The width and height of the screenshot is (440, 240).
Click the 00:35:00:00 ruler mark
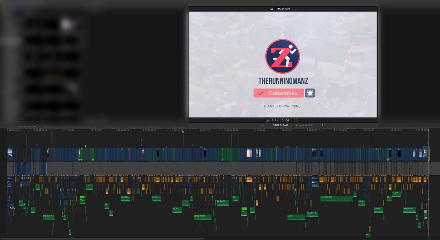point(205,130)
